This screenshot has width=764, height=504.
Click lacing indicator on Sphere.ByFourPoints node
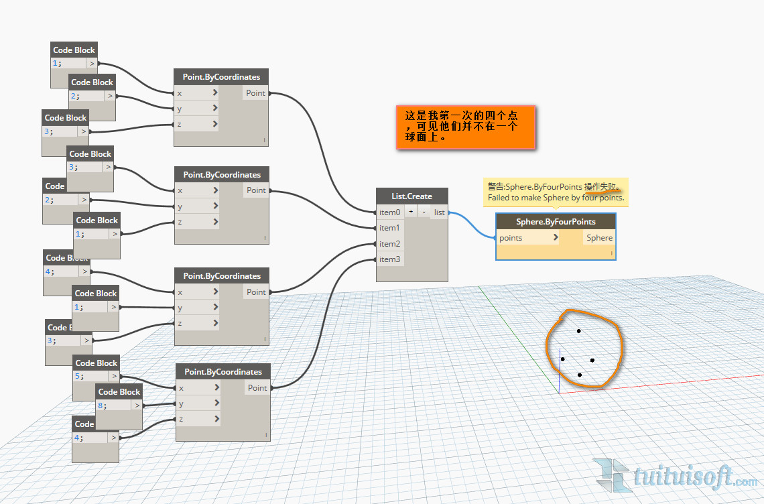point(611,253)
